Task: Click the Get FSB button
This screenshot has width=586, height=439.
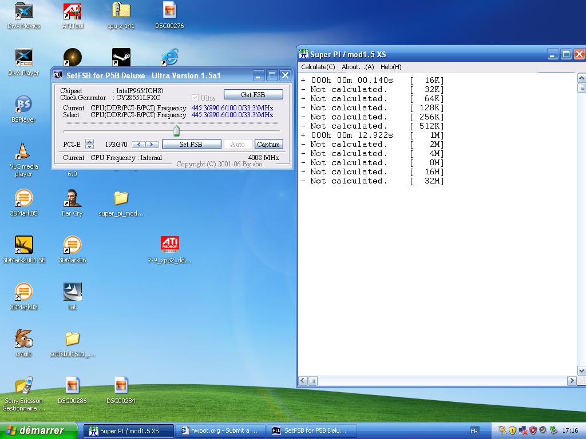Action: pyautogui.click(x=253, y=94)
